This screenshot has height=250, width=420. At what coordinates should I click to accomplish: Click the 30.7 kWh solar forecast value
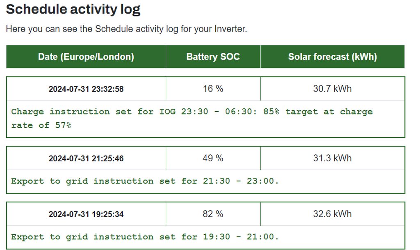332,88
